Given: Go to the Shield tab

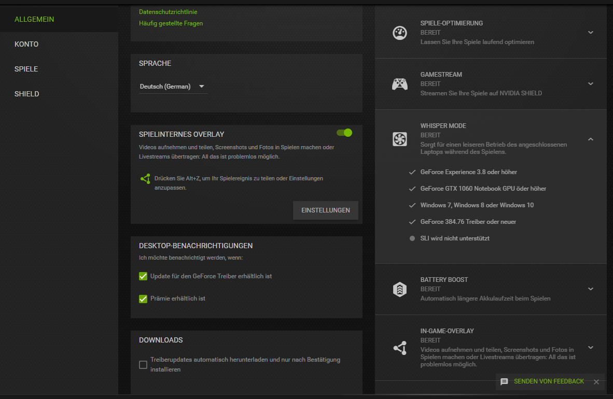Looking at the screenshot, I should pos(59,94).
